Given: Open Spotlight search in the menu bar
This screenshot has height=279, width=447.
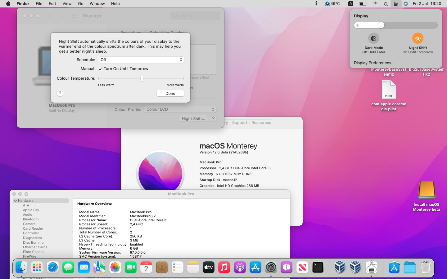Looking at the screenshot, I should (386, 4).
